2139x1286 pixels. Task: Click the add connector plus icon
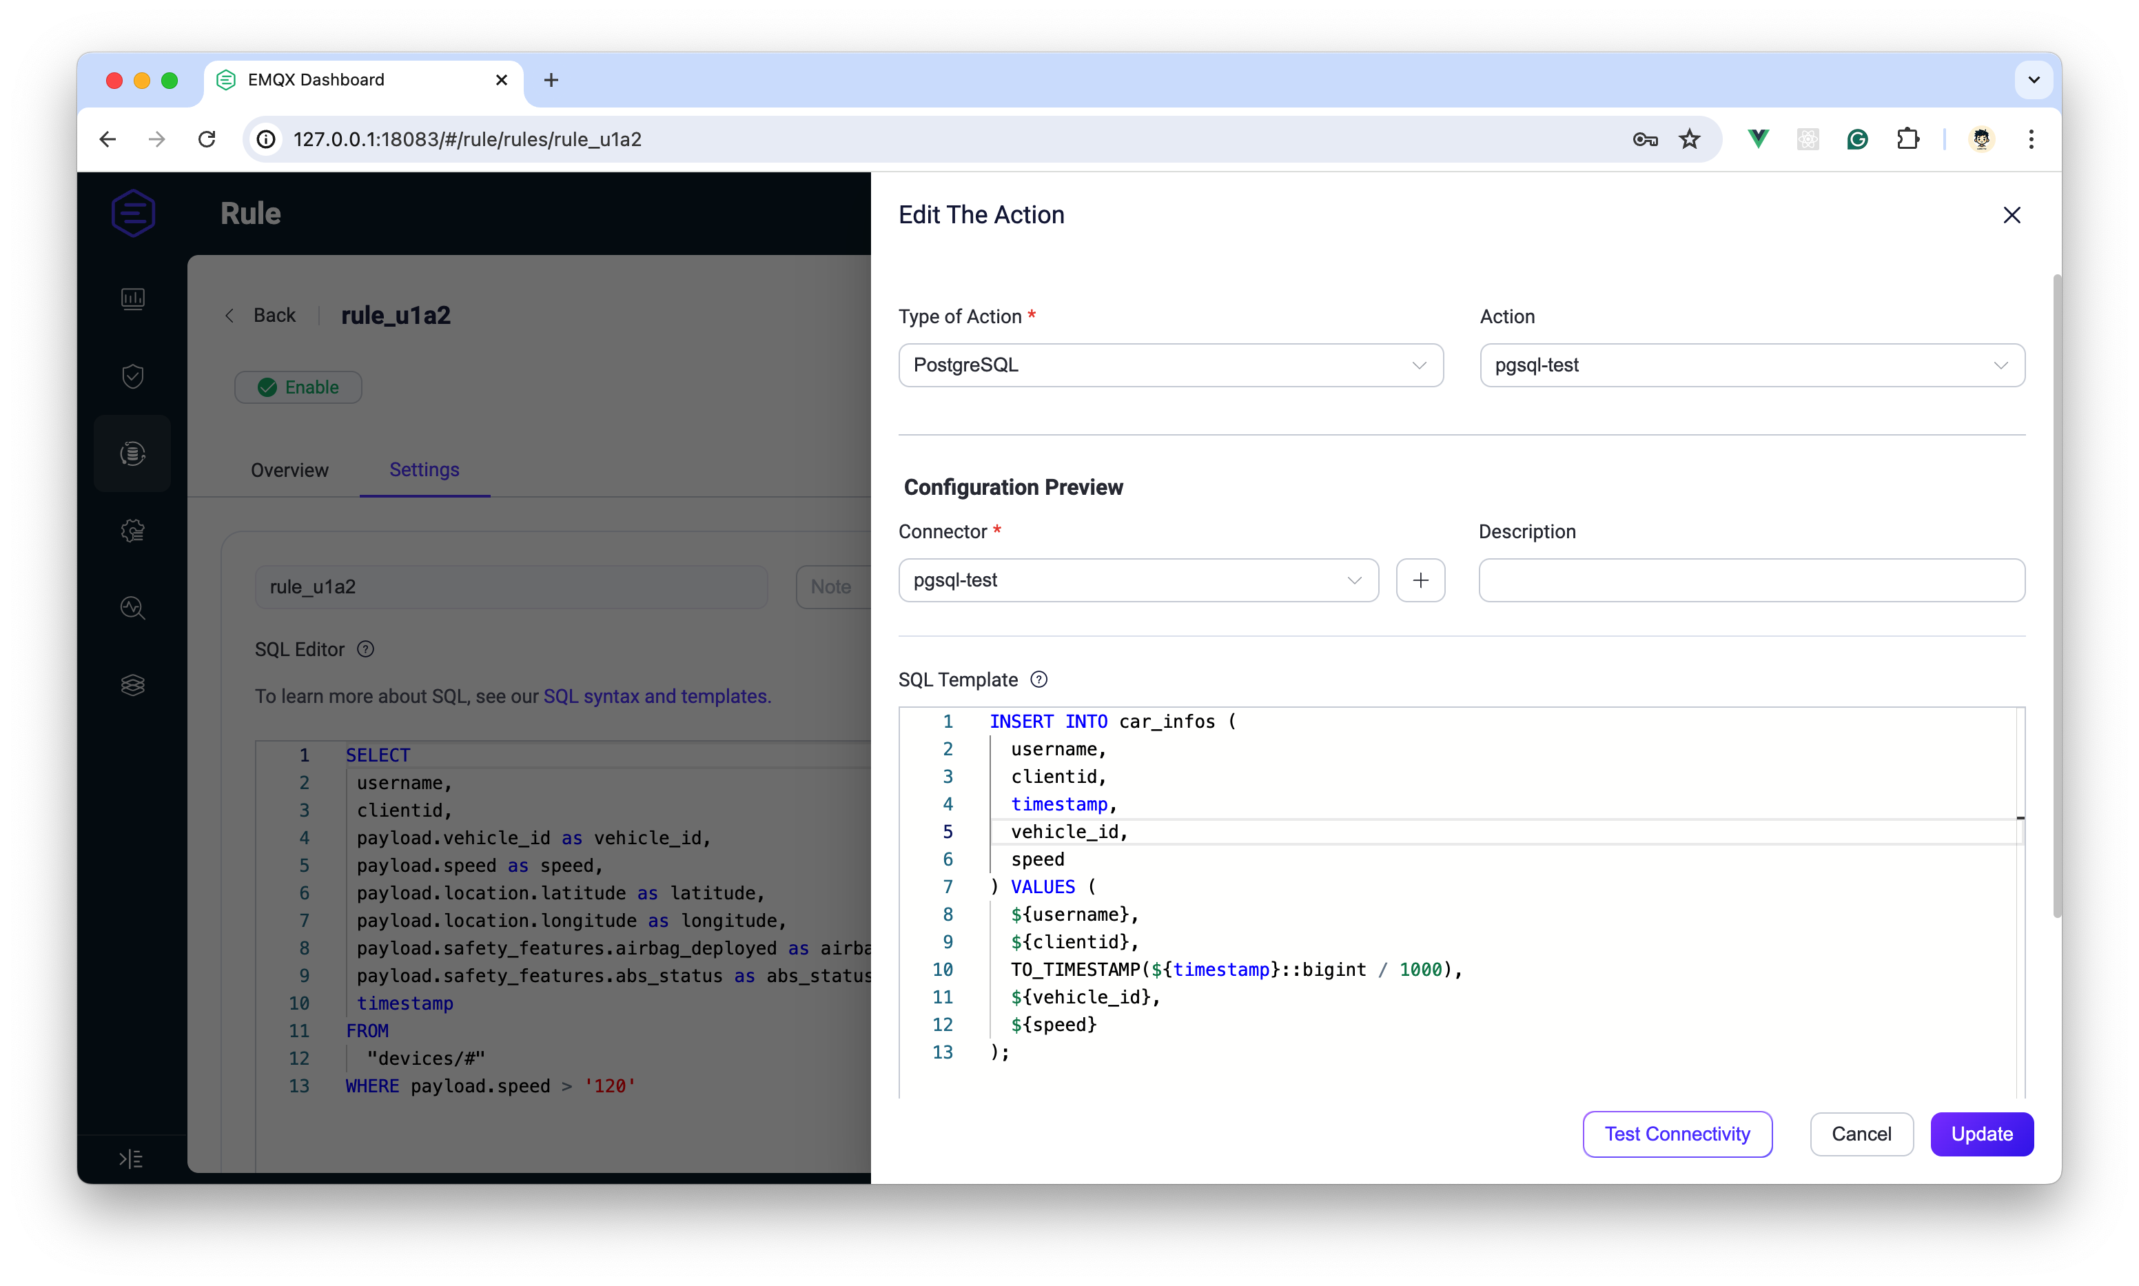coord(1420,580)
